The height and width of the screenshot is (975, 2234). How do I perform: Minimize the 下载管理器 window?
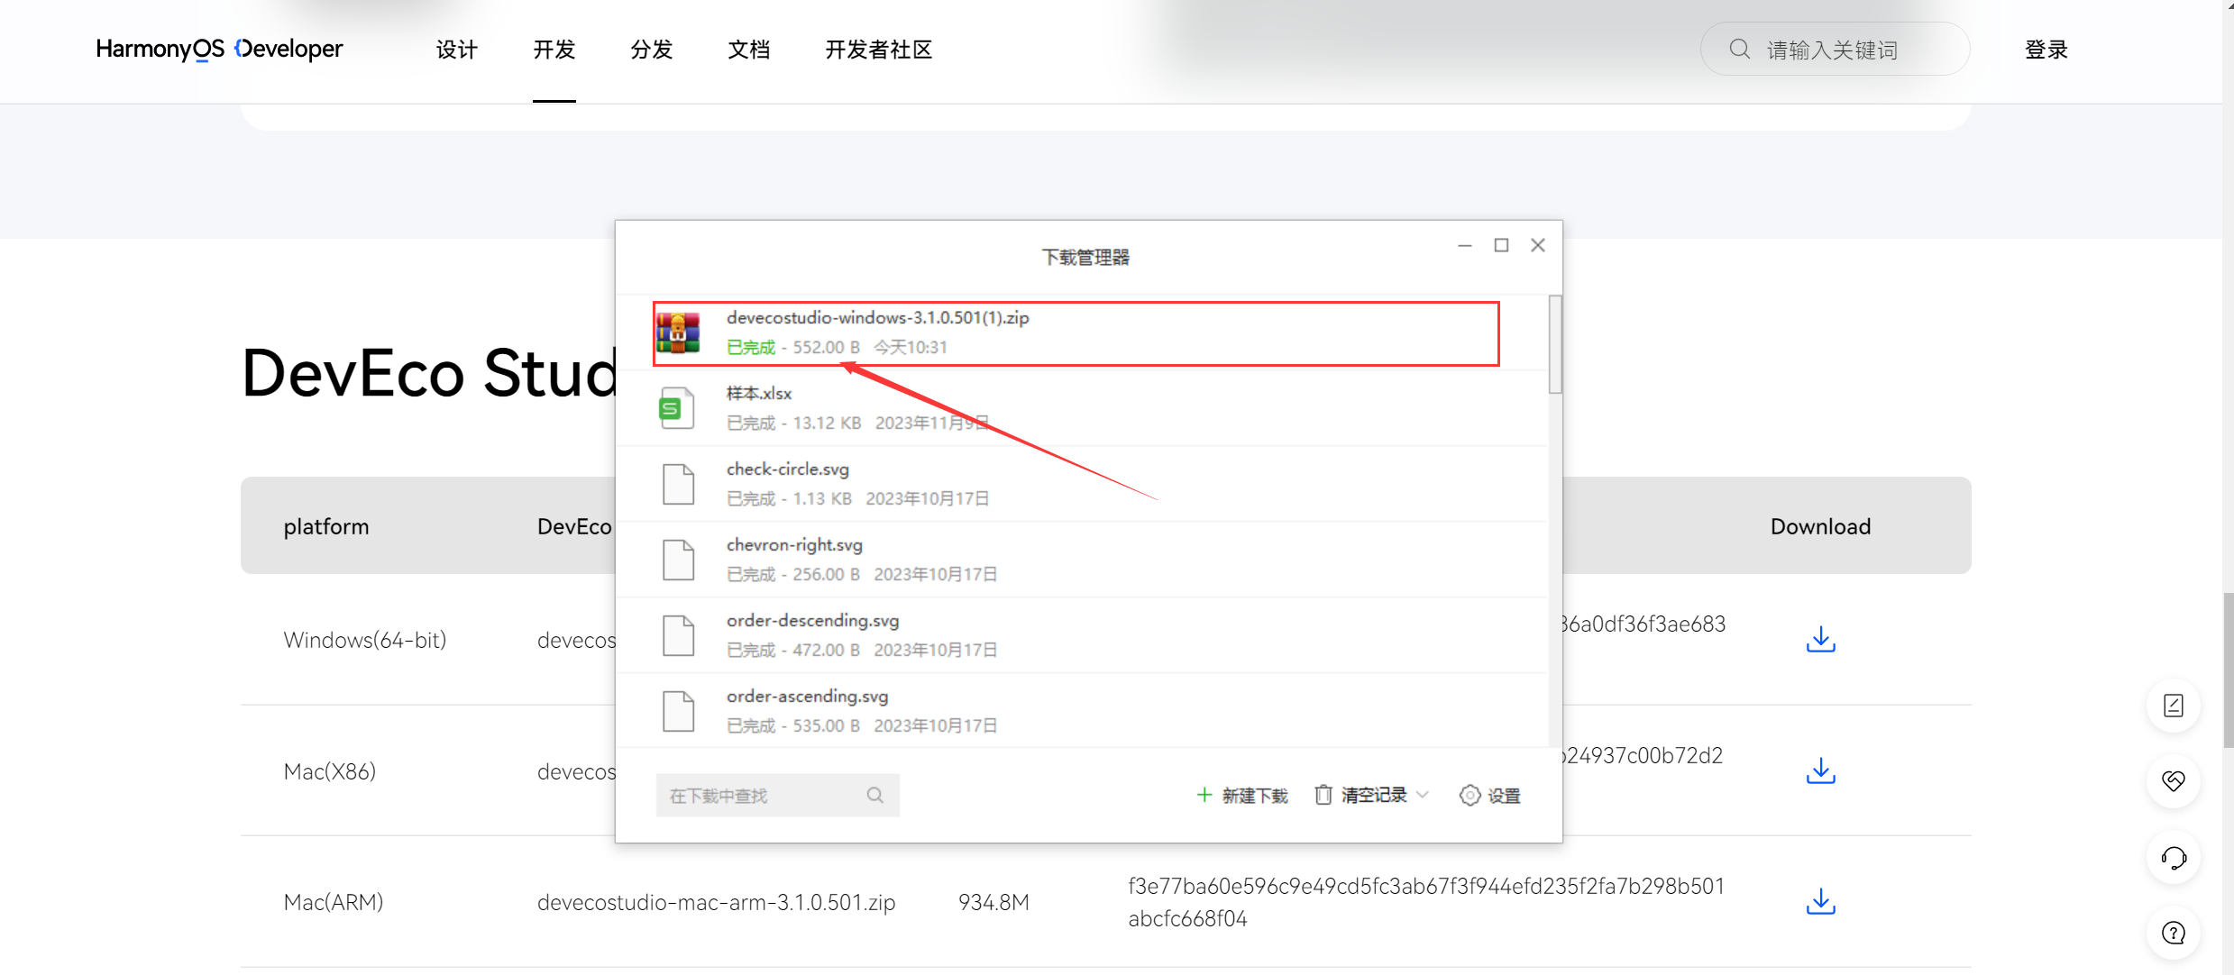click(x=1464, y=245)
